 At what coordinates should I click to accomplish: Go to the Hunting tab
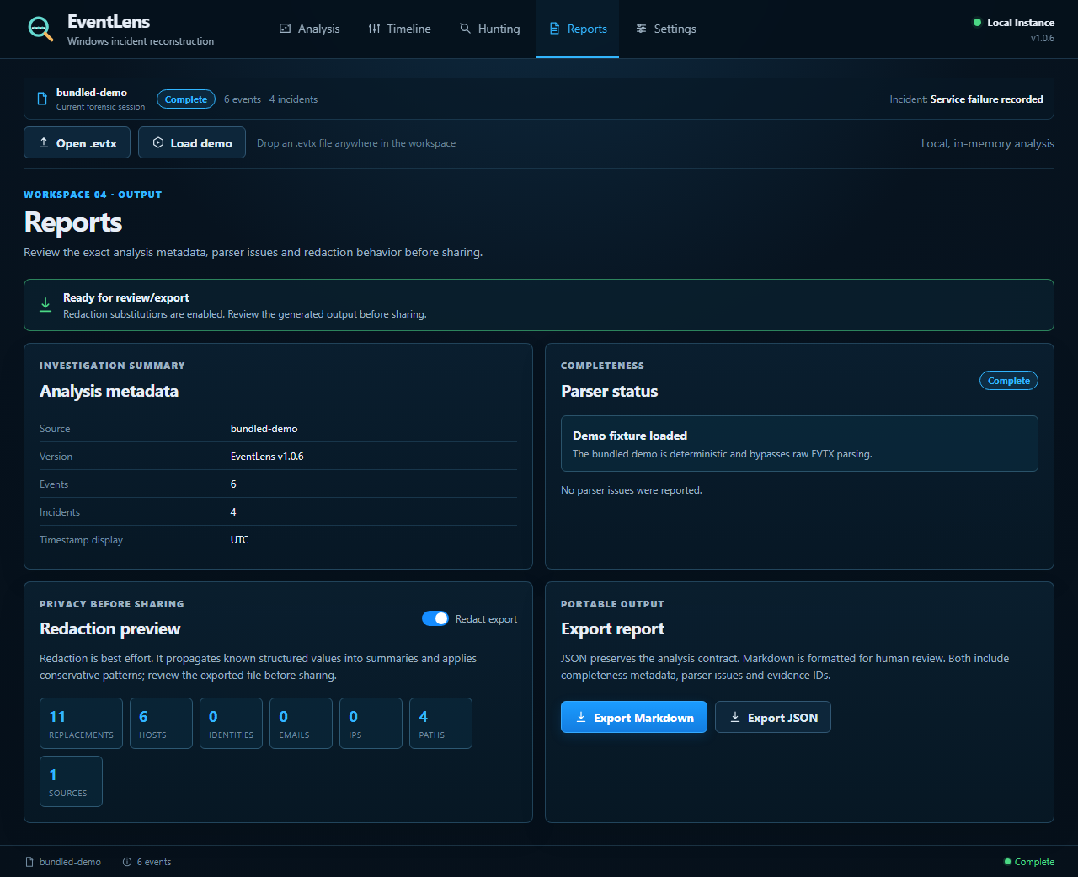click(x=489, y=29)
